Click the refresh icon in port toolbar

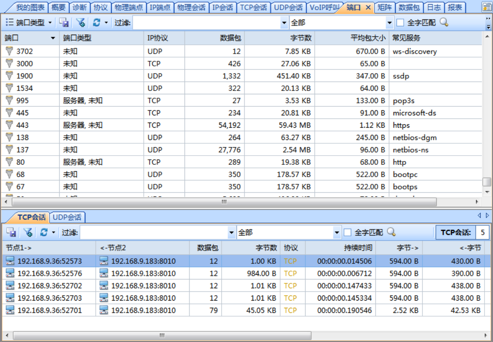click(97, 22)
